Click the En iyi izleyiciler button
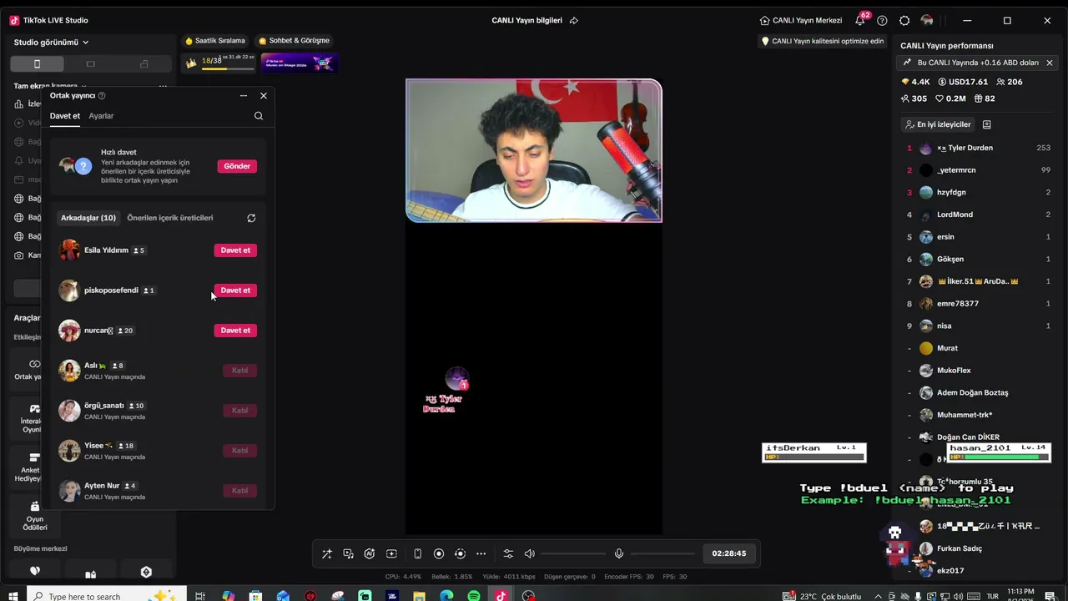The image size is (1068, 601). click(x=938, y=124)
